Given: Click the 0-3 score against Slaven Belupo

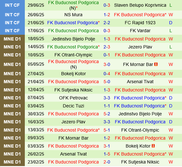Looking at the screenshot, I should click(107, 5).
